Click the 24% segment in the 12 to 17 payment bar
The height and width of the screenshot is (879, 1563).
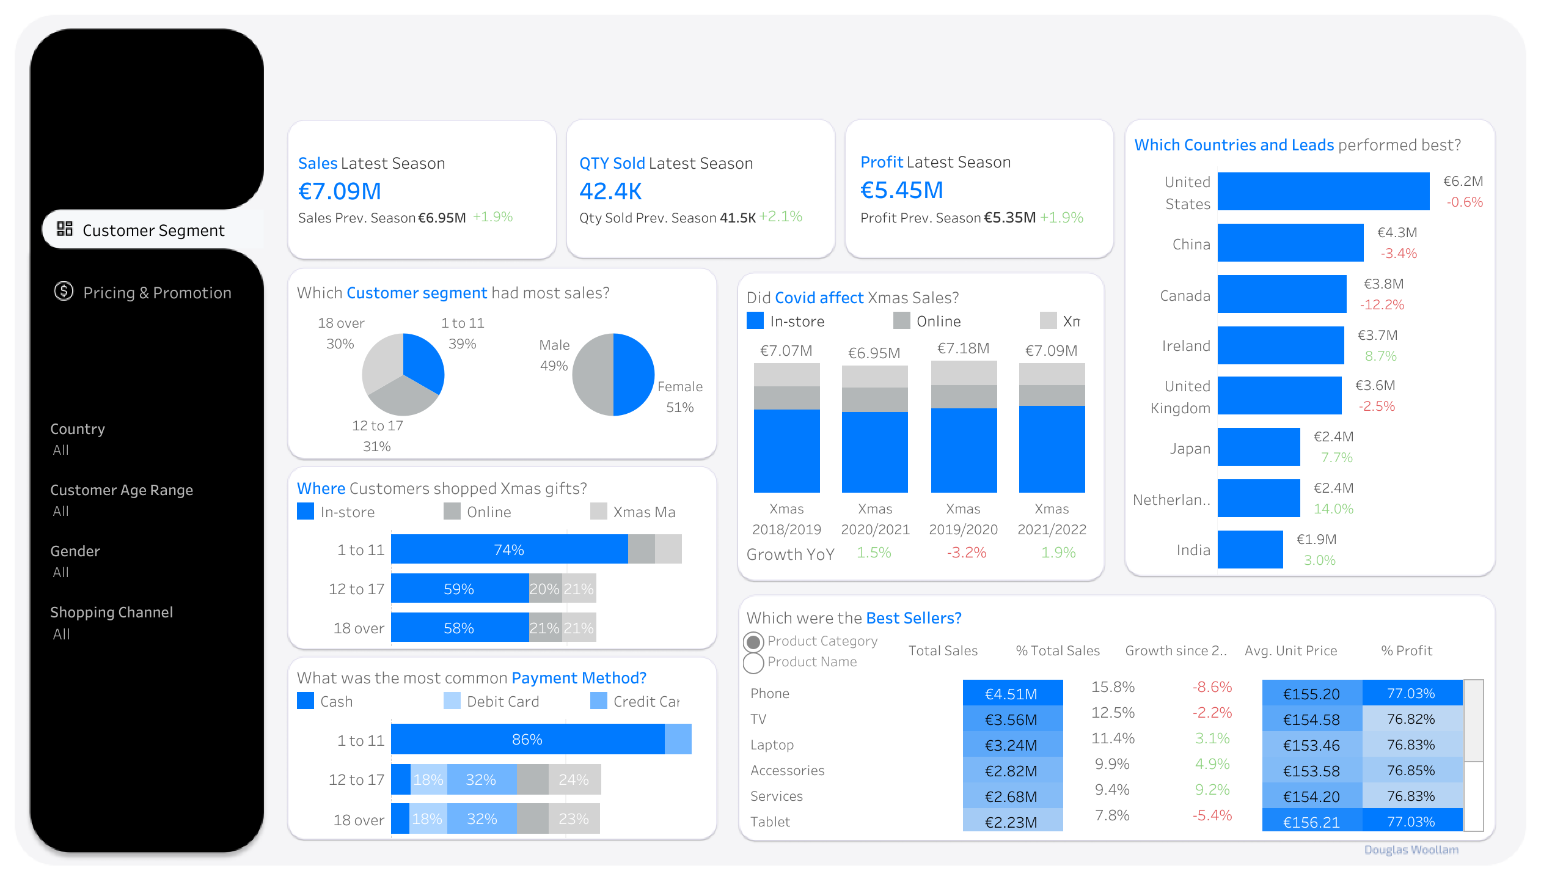[x=574, y=779]
